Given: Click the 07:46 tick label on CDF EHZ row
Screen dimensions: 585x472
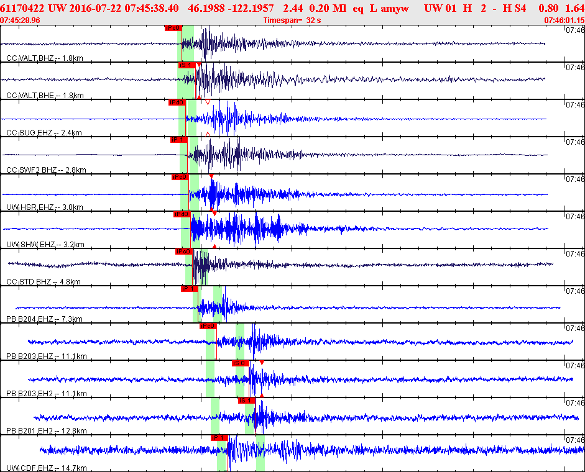Looking at the screenshot, I should coord(575,440).
